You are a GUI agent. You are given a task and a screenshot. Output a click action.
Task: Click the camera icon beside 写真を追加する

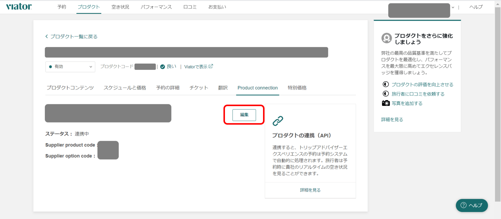386,103
